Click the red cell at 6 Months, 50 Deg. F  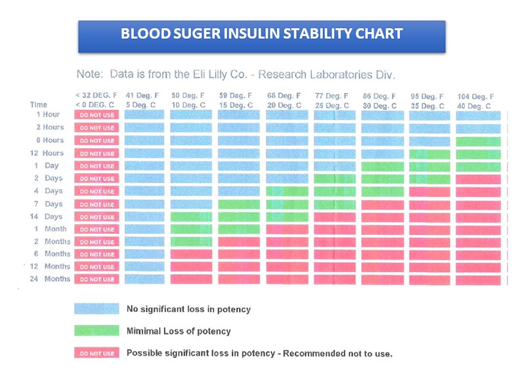pos(192,254)
